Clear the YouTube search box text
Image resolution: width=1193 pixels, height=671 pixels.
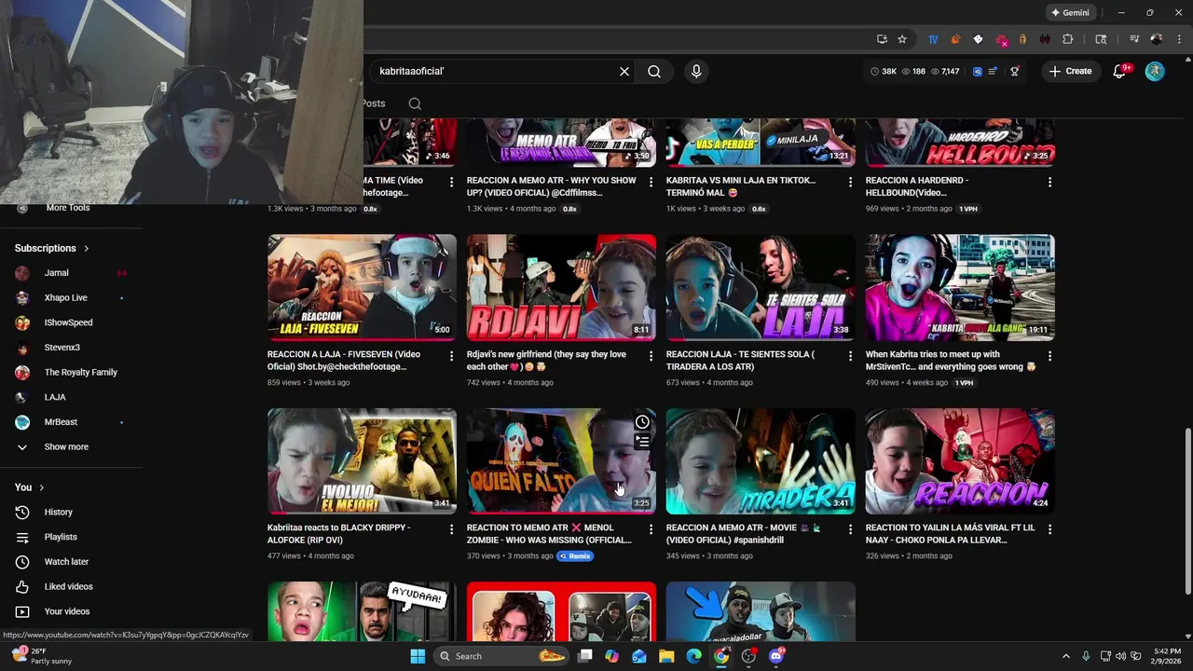click(x=624, y=71)
